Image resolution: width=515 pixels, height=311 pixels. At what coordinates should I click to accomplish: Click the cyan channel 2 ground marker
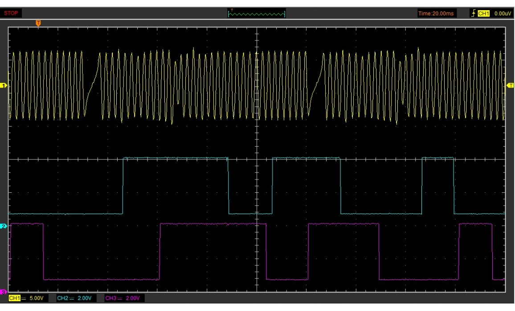tap(4, 226)
